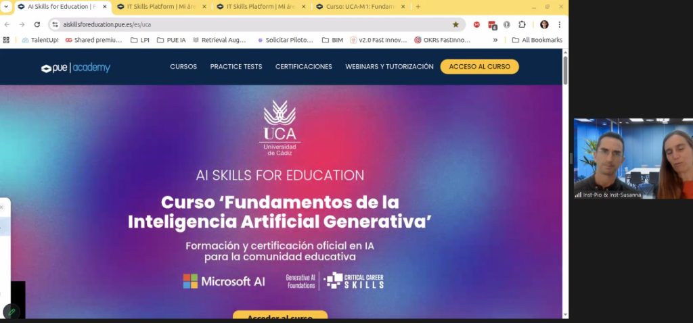Screen dimensions: 693x323
Task: Go back to the previous page
Action: coord(7,24)
